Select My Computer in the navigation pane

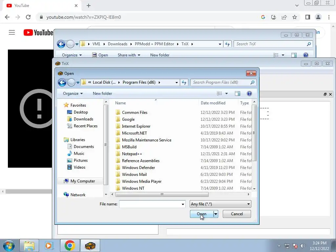tap(82, 181)
